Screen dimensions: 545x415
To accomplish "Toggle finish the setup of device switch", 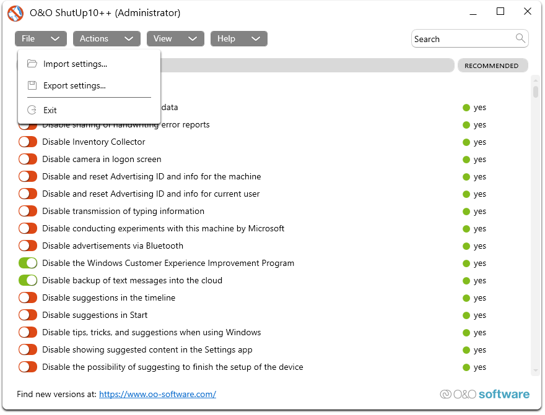I will pos(28,367).
